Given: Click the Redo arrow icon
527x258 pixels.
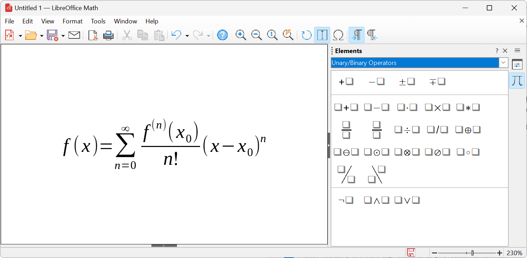Looking at the screenshot, I should point(198,35).
